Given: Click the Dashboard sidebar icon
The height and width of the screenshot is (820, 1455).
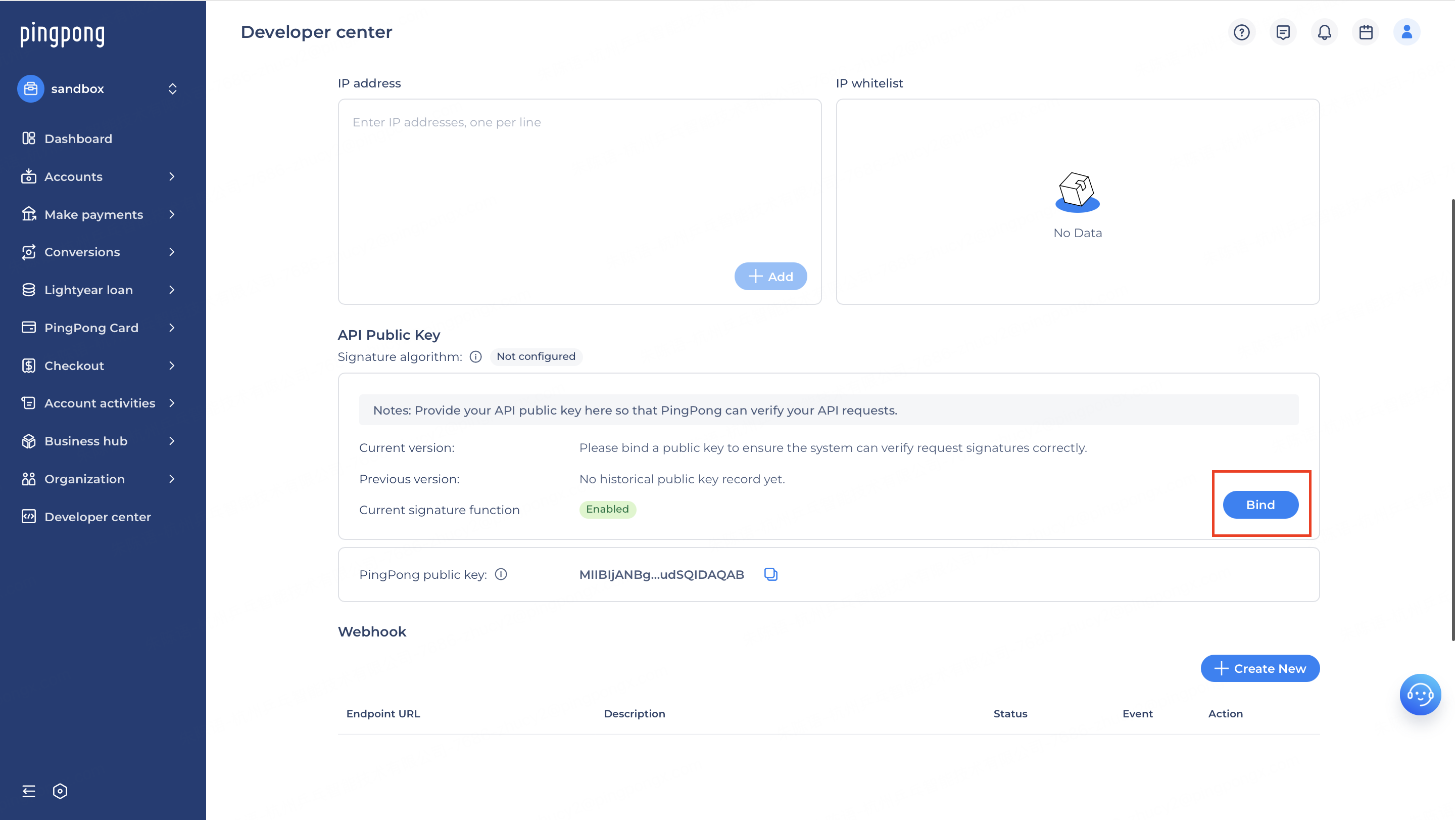Looking at the screenshot, I should click(29, 139).
